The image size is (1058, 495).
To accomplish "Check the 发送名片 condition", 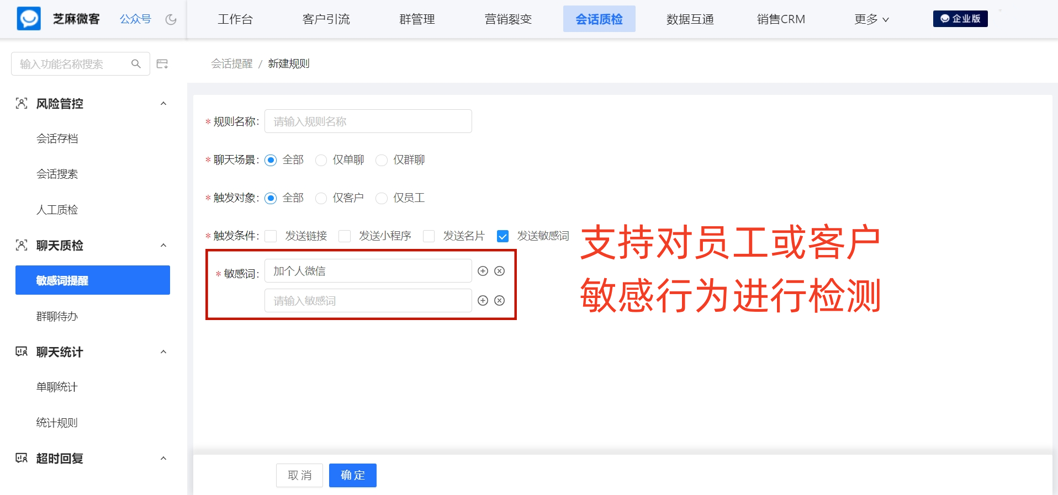I will coord(429,236).
